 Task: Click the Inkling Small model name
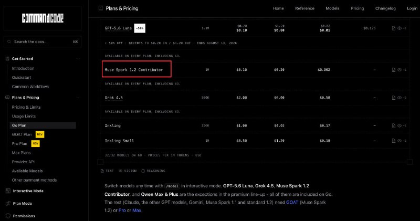click(119, 141)
